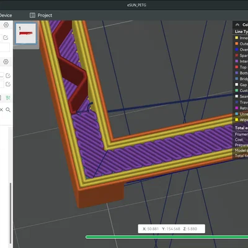Click the Total estimation heading
The width and height of the screenshot is (248, 248).
coord(241,128)
